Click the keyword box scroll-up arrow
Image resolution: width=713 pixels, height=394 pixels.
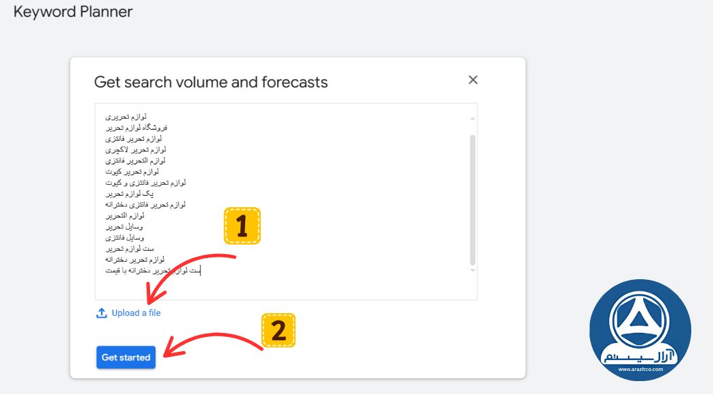pos(473,119)
